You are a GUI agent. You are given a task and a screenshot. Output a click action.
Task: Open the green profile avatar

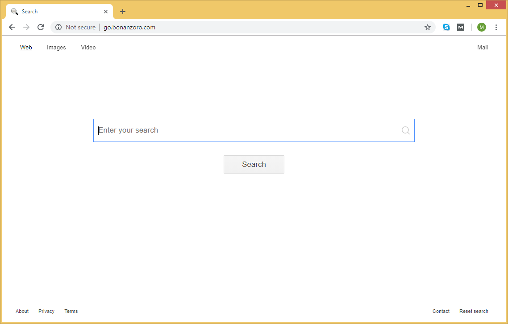point(481,27)
